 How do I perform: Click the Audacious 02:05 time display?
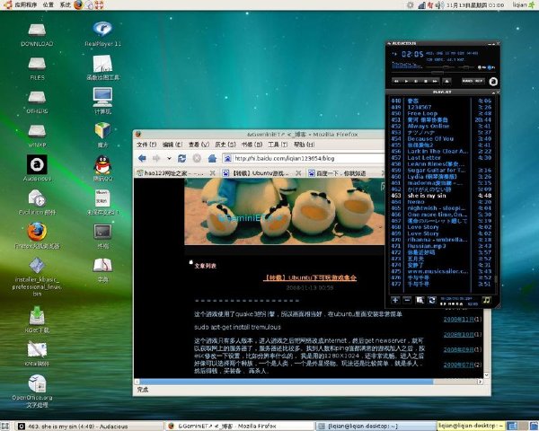click(412, 54)
